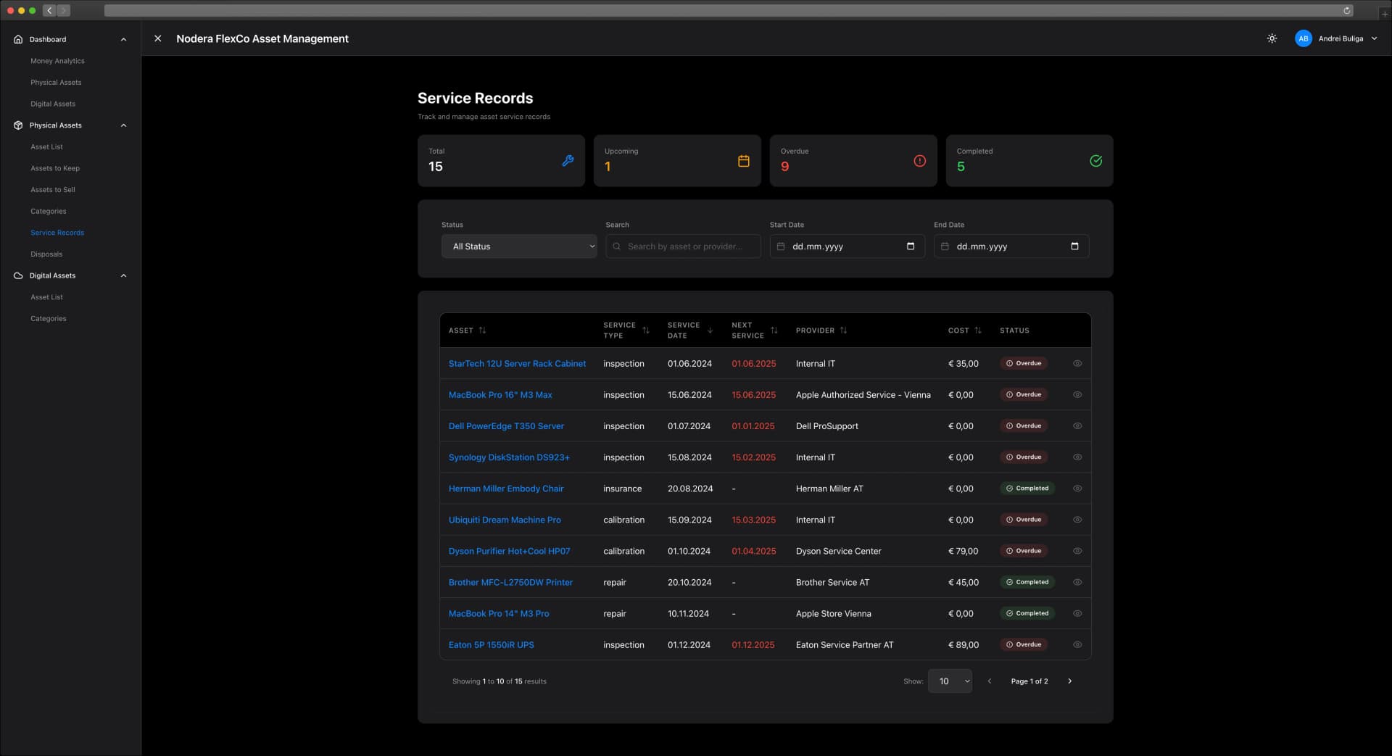Open the Disposals page
The image size is (1392, 756).
click(x=46, y=254)
